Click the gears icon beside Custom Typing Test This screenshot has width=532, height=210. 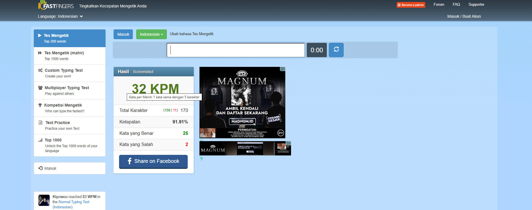(x=40, y=70)
